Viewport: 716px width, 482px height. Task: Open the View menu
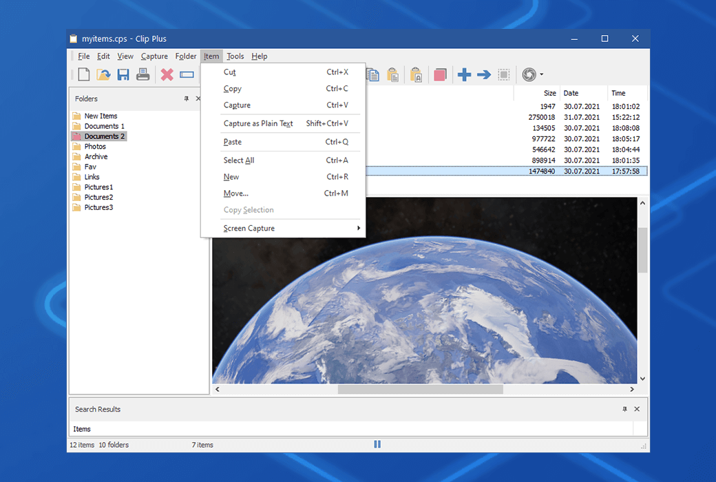125,56
